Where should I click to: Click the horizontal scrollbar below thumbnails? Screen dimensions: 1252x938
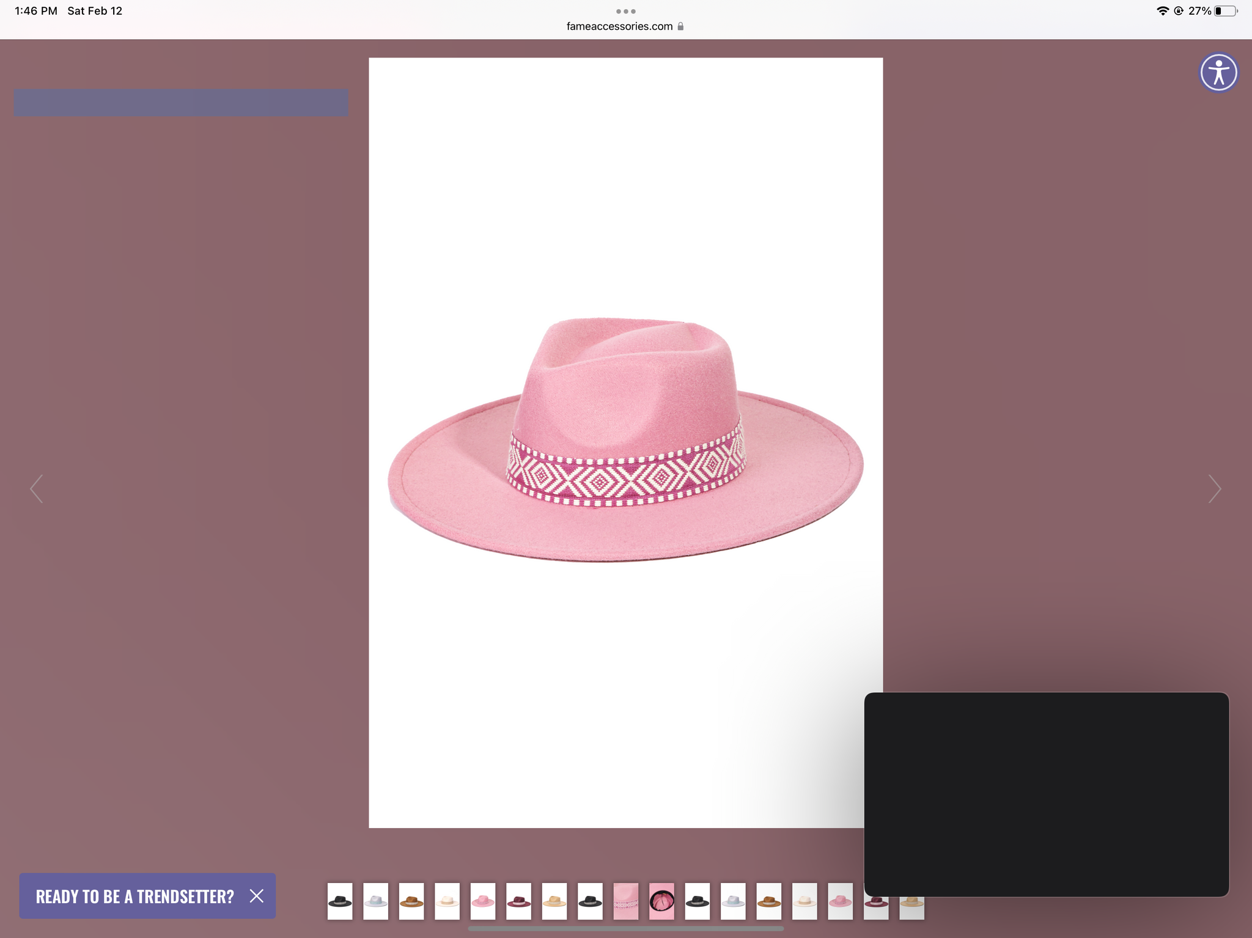(x=625, y=928)
